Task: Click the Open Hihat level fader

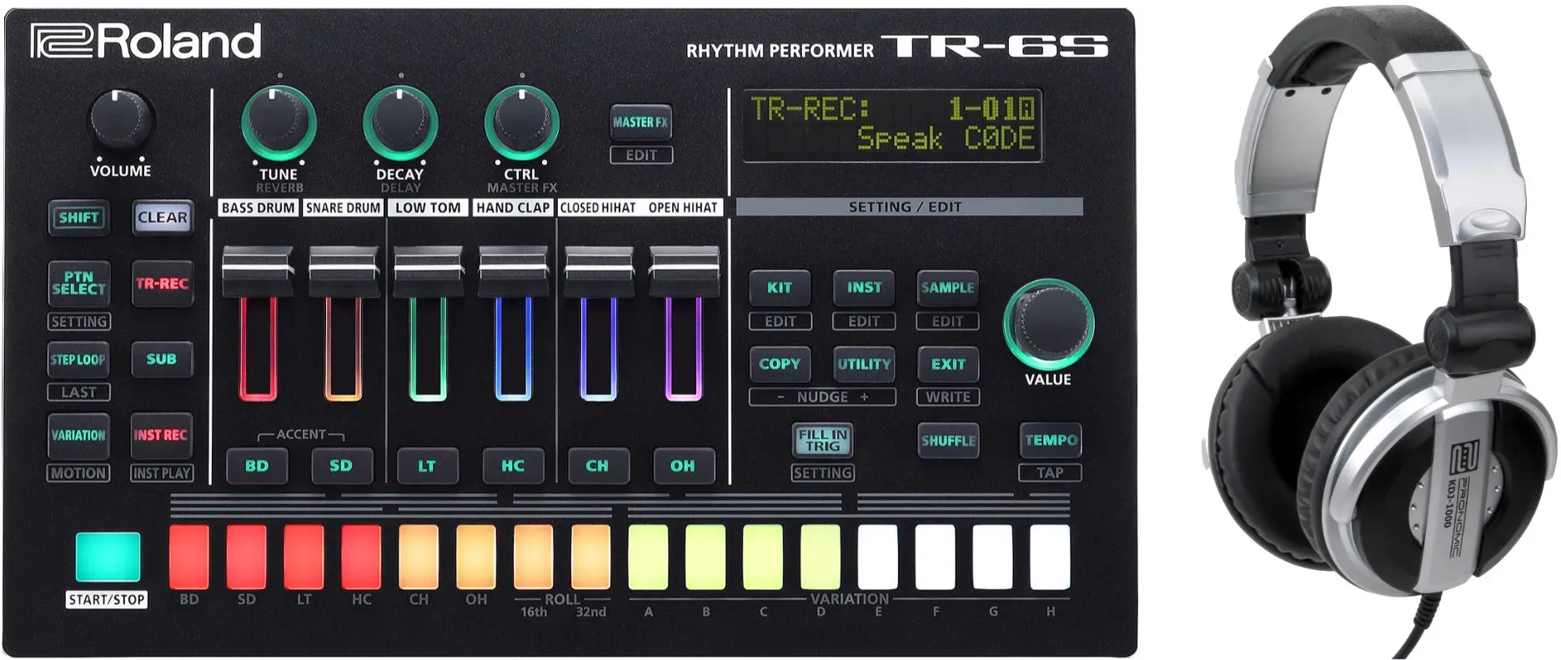Action: tap(684, 271)
